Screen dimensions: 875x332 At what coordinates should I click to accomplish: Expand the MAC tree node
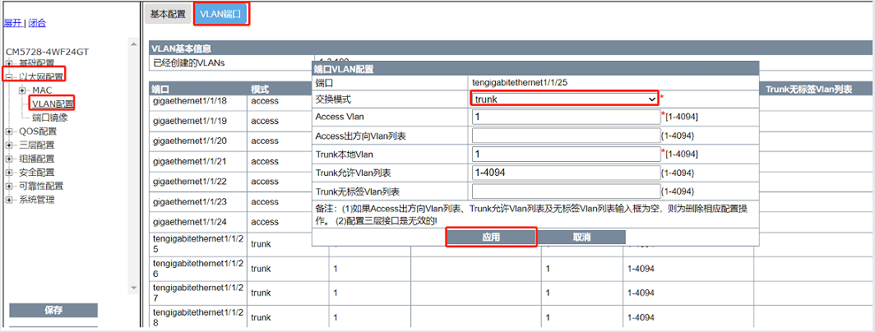[23, 90]
